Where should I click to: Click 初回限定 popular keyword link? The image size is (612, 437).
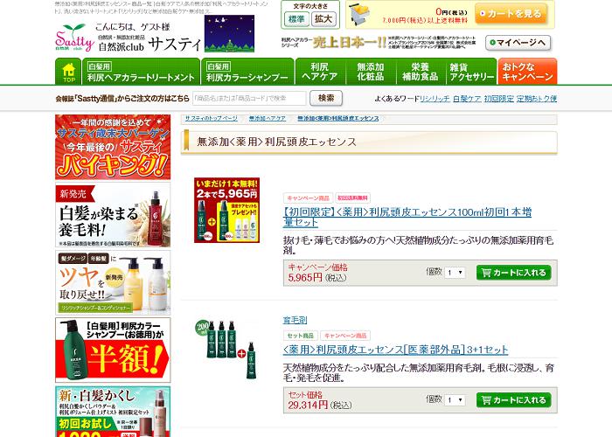(x=499, y=99)
